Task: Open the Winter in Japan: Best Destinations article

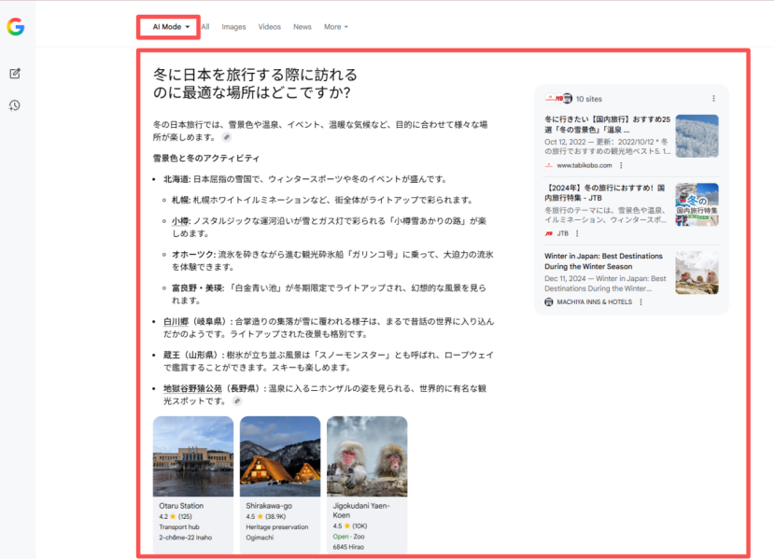Action: pyautogui.click(x=603, y=260)
